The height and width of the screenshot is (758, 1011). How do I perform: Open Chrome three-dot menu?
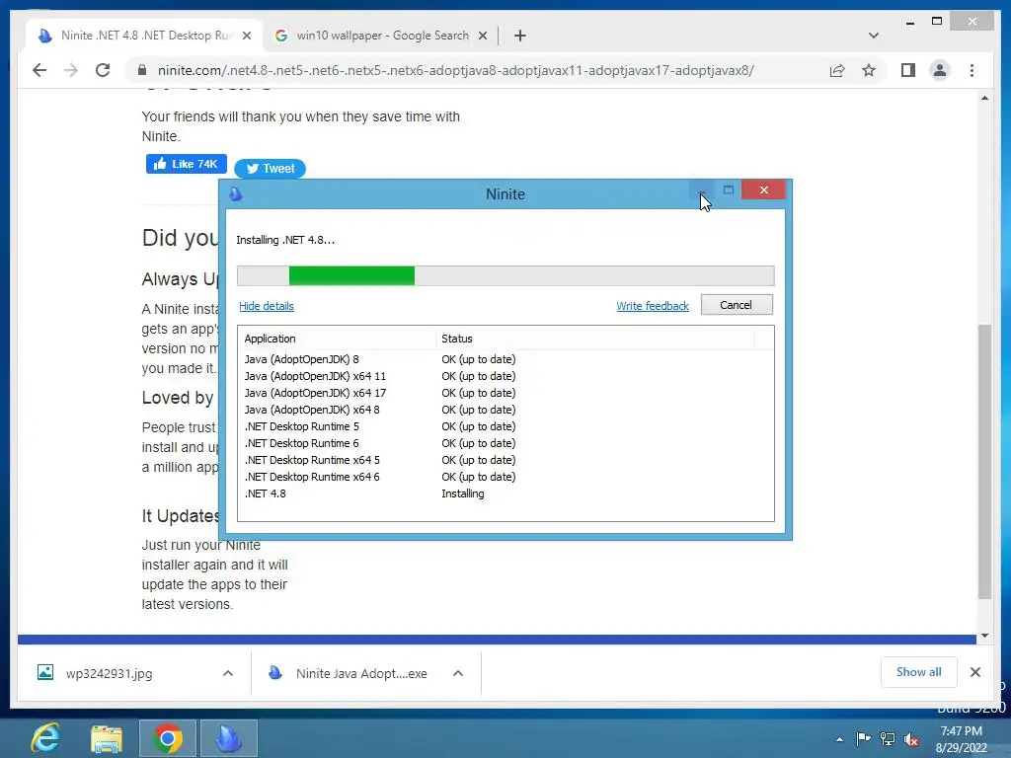pos(972,70)
